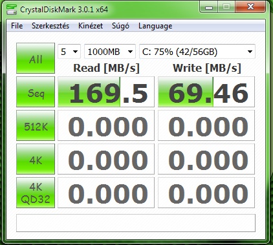Start the 512K test
The width and height of the screenshot is (273, 245).
(x=36, y=125)
